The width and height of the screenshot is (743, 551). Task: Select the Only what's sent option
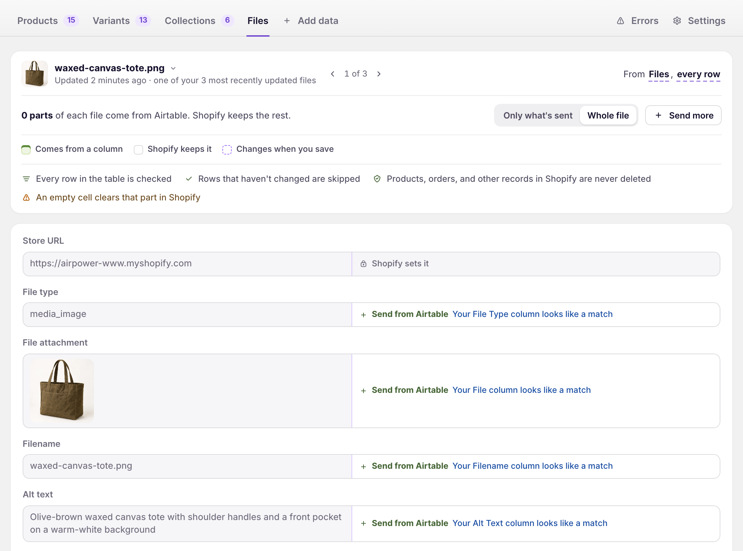click(x=538, y=116)
